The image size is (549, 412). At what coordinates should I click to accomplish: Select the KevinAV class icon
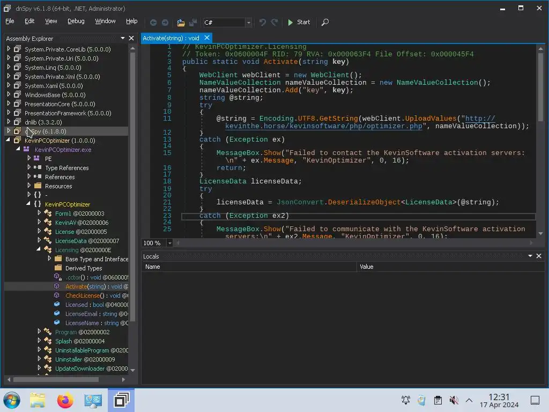pos(48,222)
